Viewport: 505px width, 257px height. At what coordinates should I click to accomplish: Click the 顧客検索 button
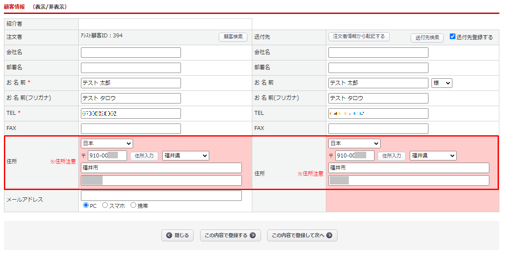click(233, 37)
